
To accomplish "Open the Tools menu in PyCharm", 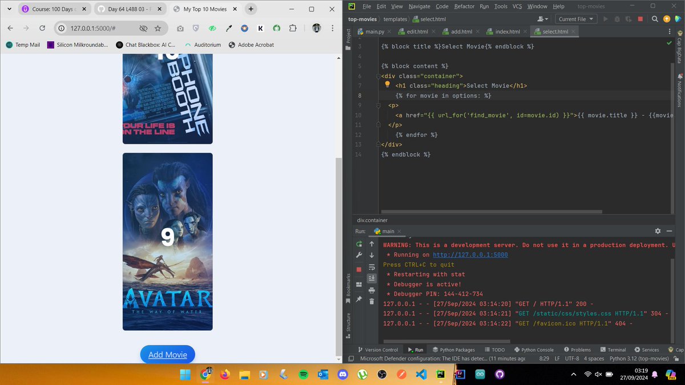I will click(x=501, y=6).
